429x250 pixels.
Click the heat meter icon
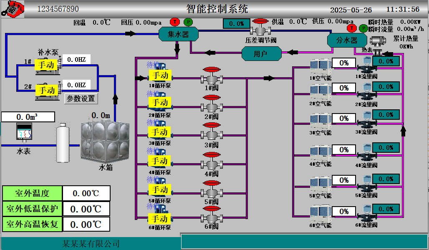point(378,42)
